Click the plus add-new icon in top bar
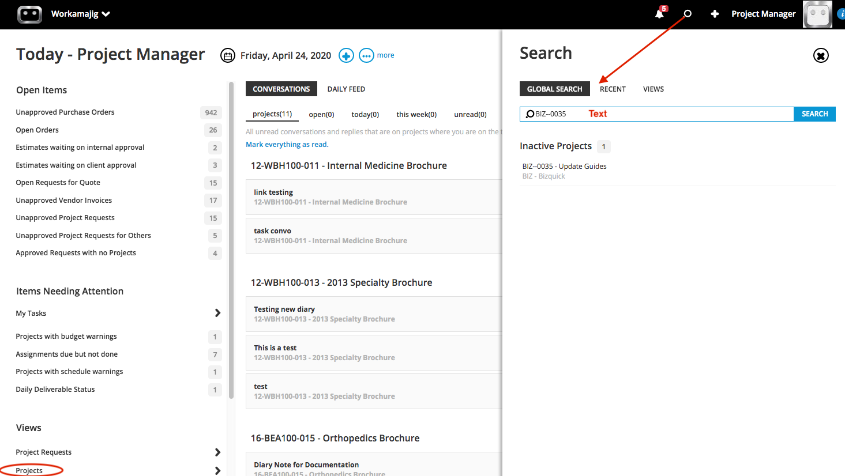Viewport: 845px width, 476px height. [x=715, y=14]
